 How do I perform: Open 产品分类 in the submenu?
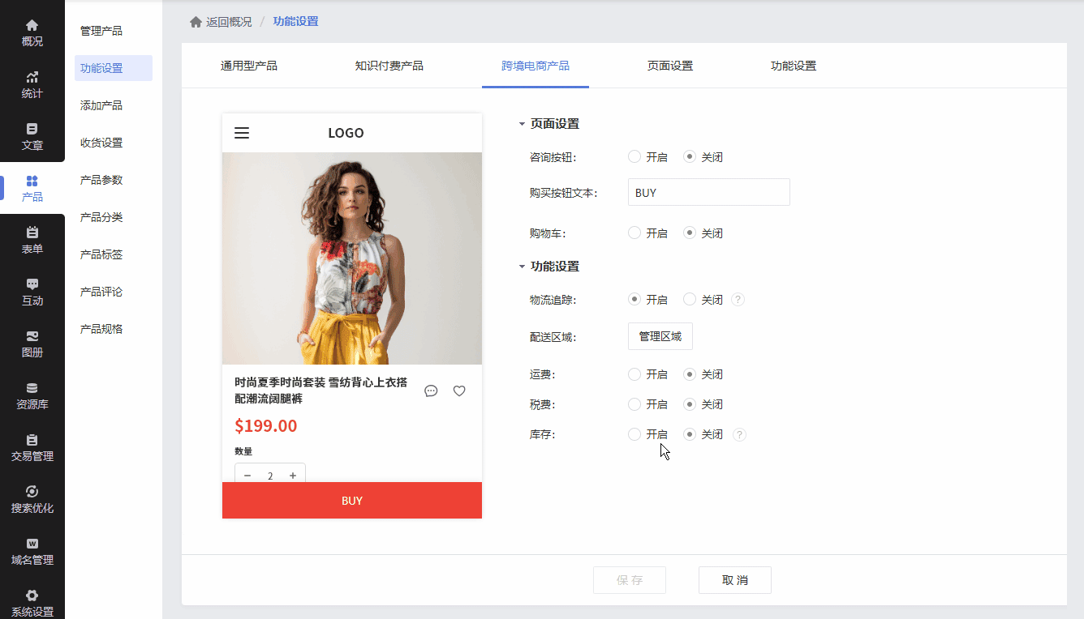click(x=101, y=217)
